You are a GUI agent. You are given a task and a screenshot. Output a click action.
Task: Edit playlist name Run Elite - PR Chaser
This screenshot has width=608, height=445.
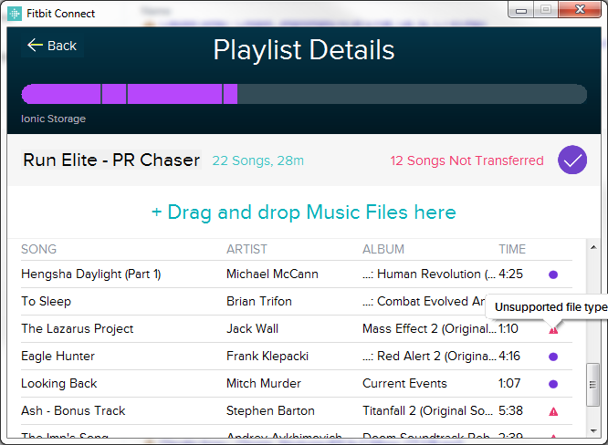[x=111, y=160]
